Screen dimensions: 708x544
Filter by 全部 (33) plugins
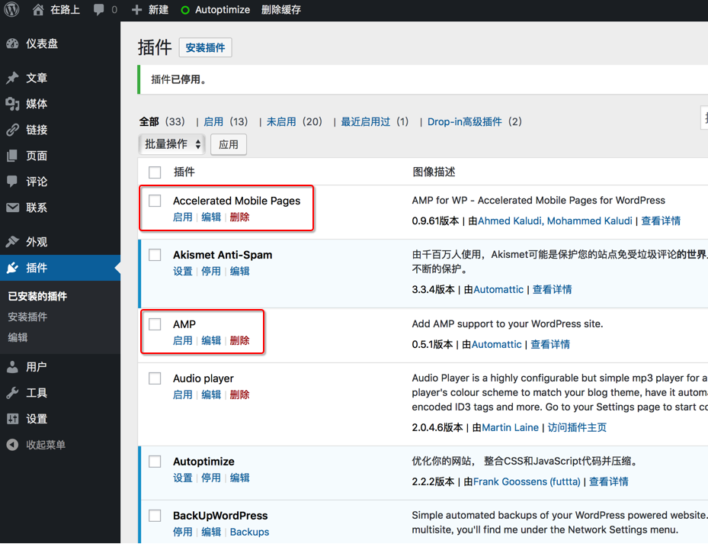coord(162,121)
